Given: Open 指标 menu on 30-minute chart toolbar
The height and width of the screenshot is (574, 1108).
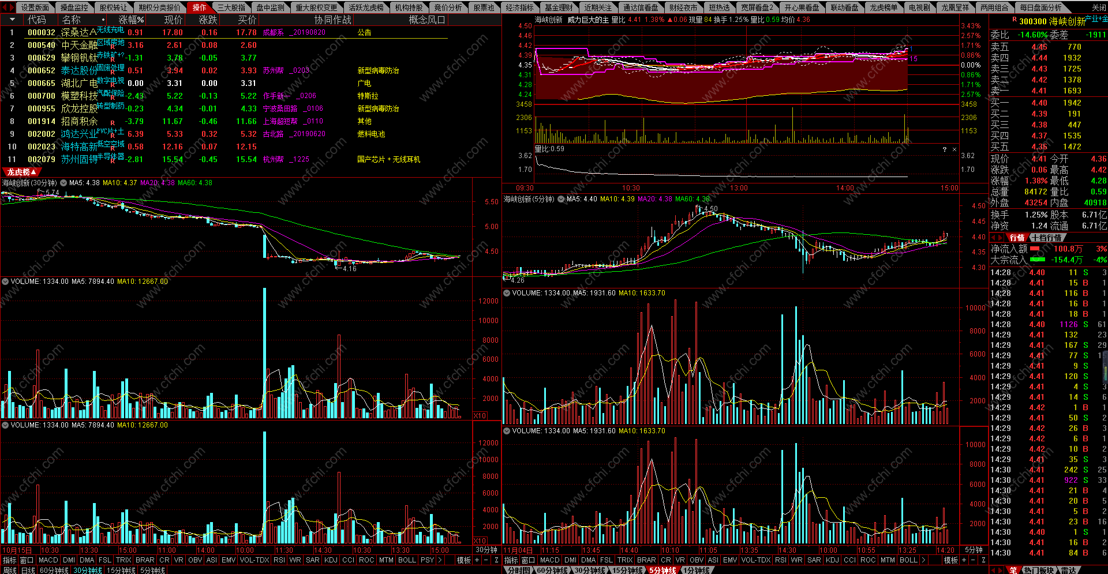Looking at the screenshot, I should tap(9, 560).
